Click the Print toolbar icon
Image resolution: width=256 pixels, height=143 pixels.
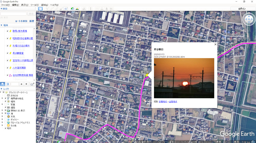click(102, 9)
